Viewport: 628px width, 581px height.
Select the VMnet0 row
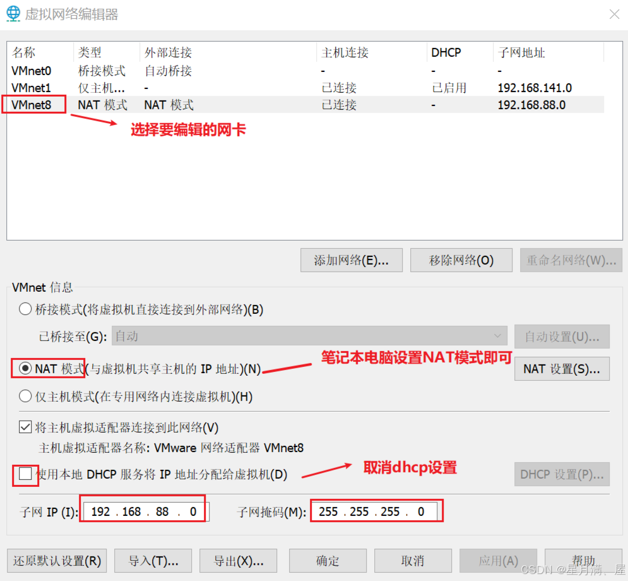305,71
